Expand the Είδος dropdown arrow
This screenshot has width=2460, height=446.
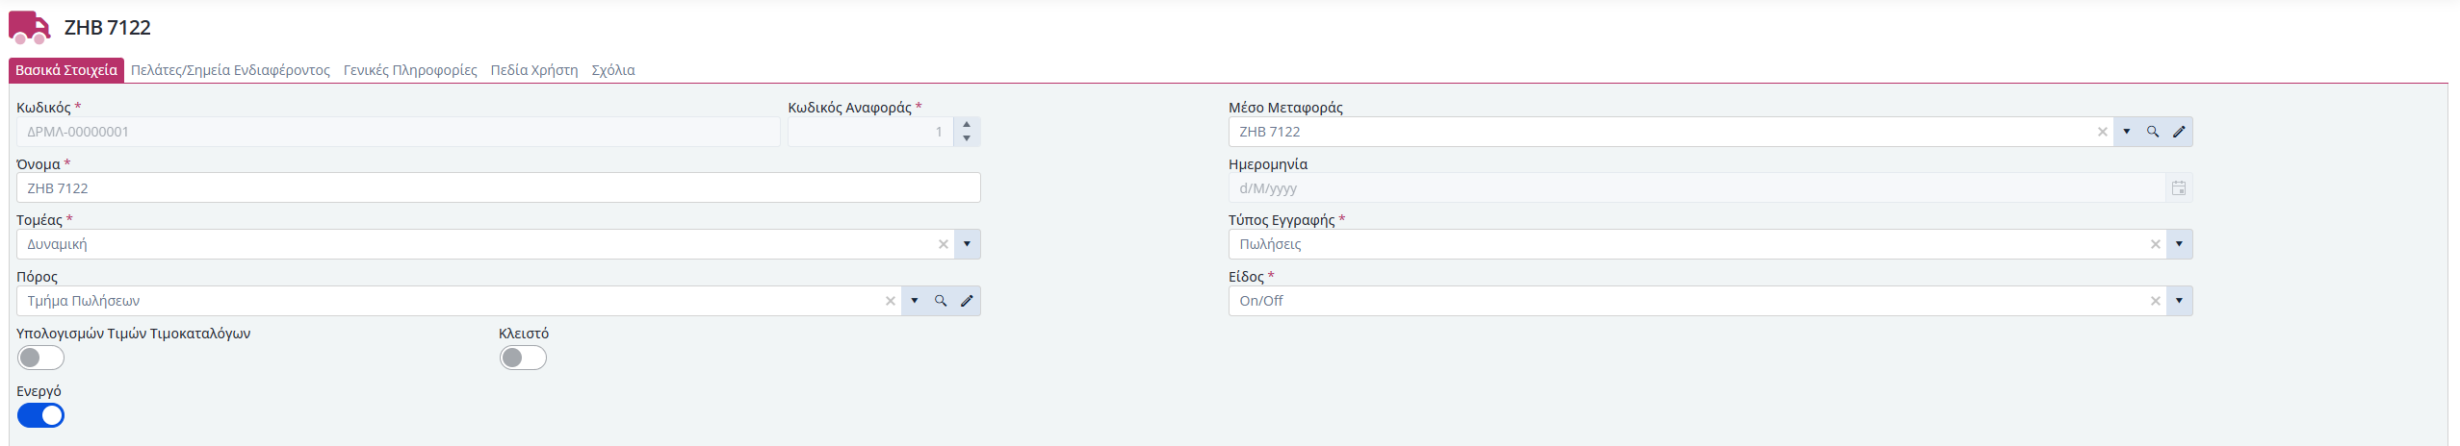2179,301
